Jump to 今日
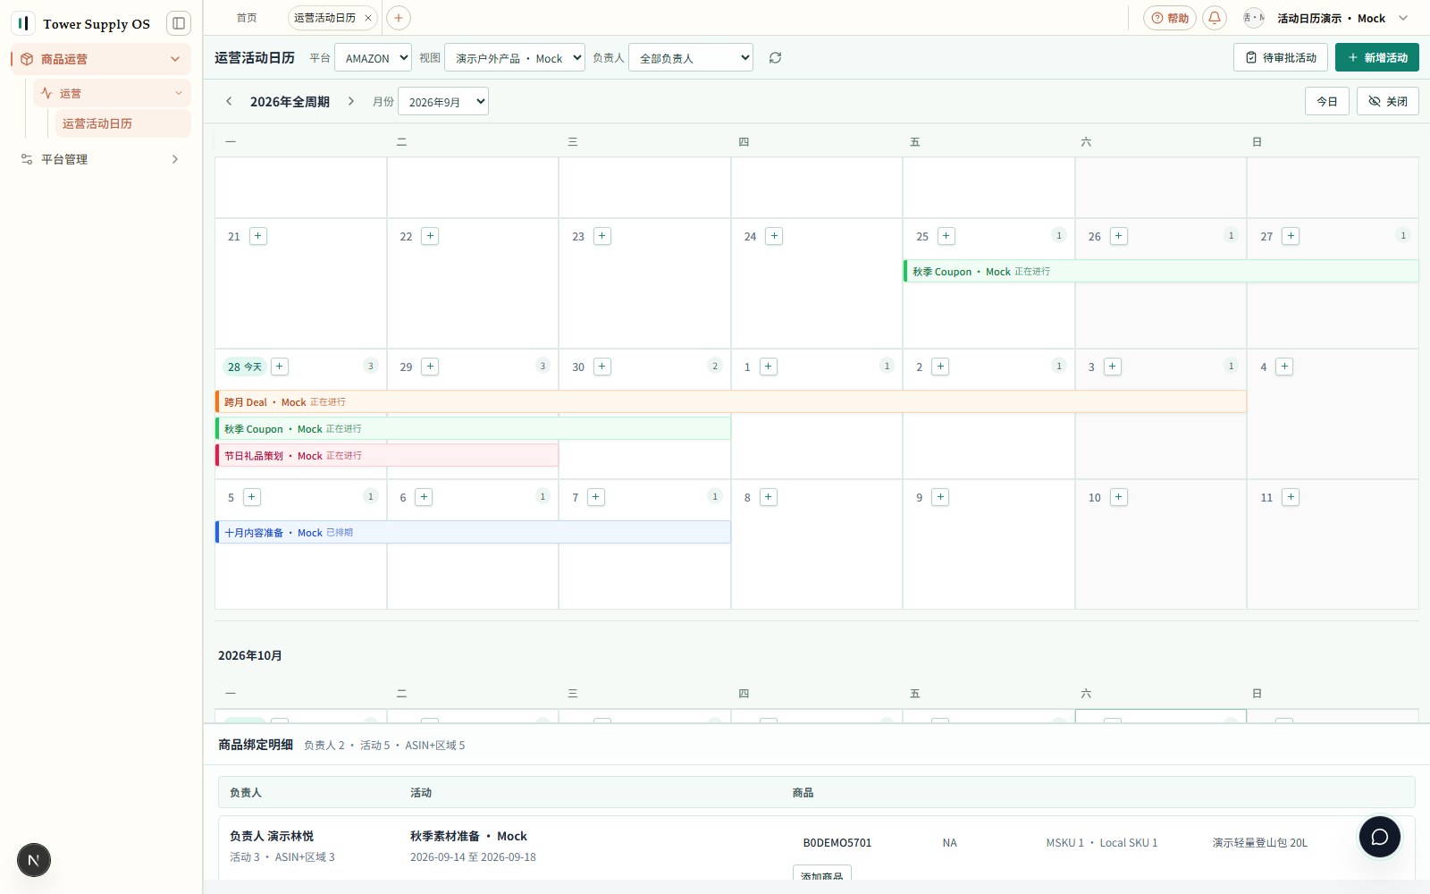1430x894 pixels. pos(1326,101)
